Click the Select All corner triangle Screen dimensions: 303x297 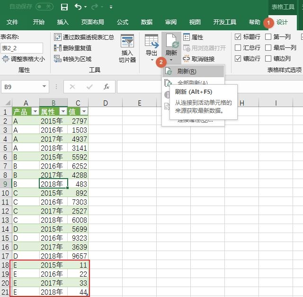[x=8, y=102]
